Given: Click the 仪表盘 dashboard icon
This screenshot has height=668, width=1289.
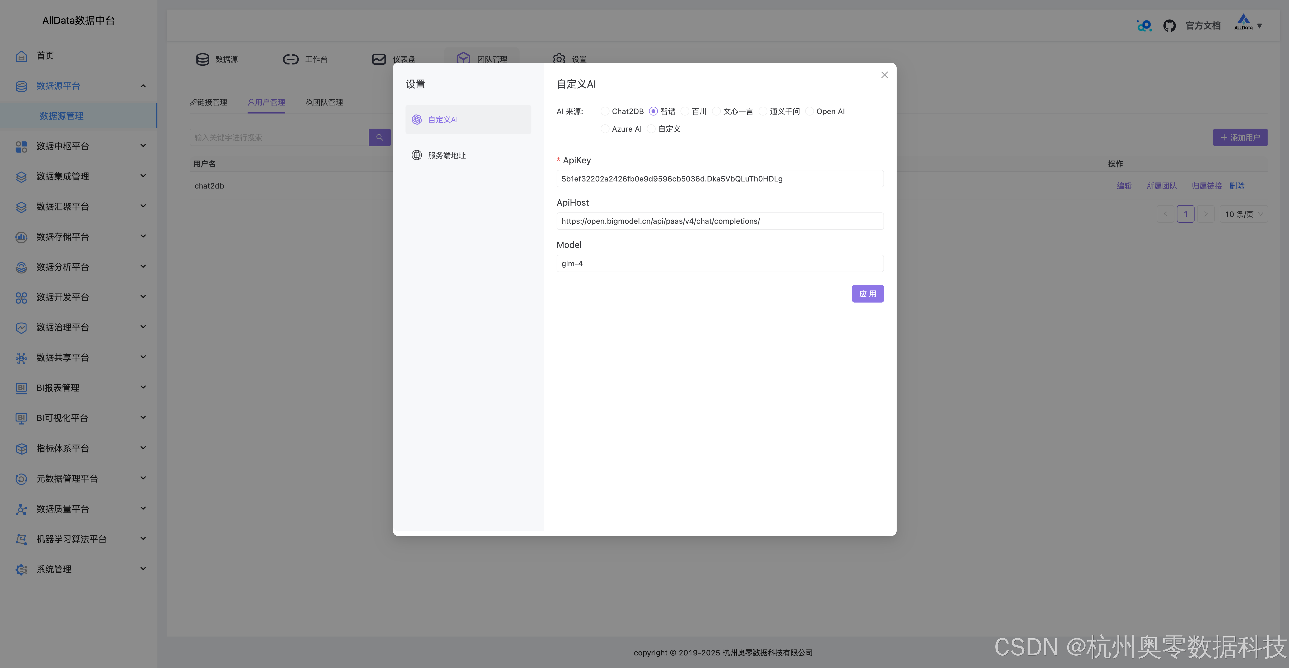Looking at the screenshot, I should pos(379,59).
